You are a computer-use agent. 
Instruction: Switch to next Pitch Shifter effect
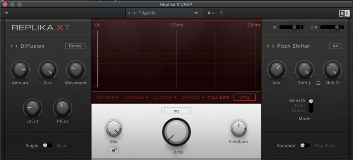pos(273,46)
